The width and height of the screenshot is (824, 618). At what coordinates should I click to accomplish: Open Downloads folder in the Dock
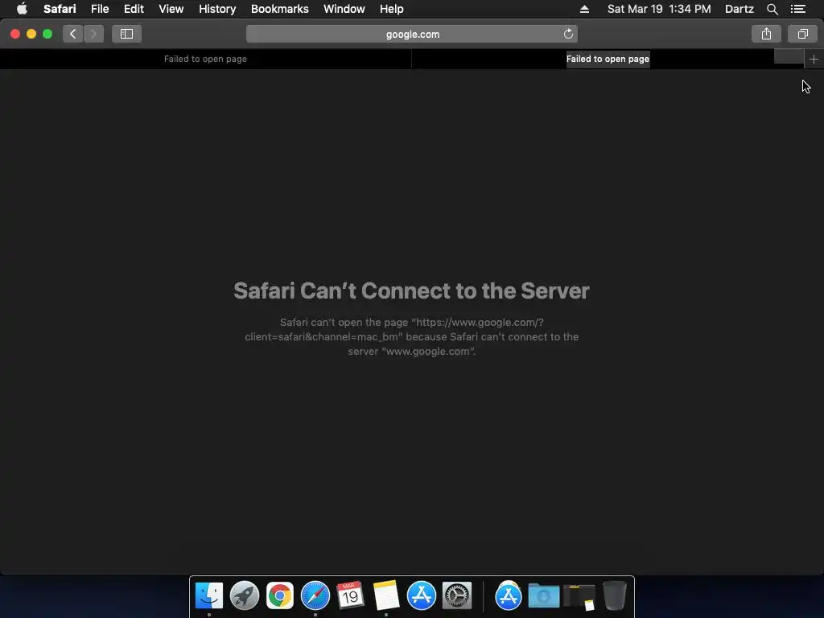(x=544, y=595)
